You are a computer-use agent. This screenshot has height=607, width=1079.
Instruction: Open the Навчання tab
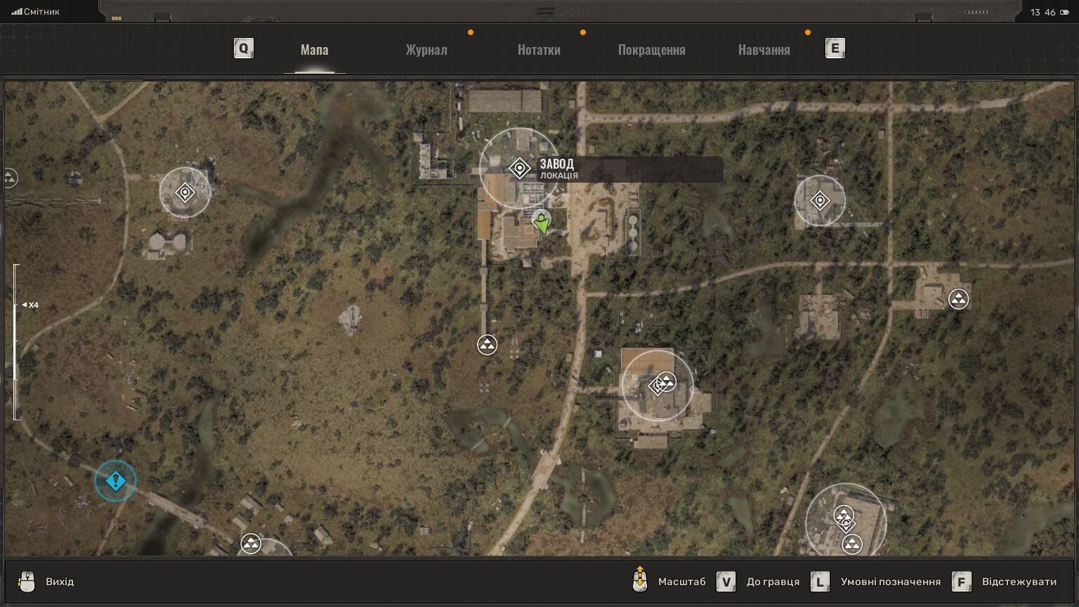pos(764,50)
